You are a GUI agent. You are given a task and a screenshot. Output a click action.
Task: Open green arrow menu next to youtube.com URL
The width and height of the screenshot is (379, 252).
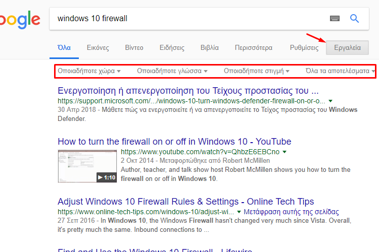click(x=285, y=152)
